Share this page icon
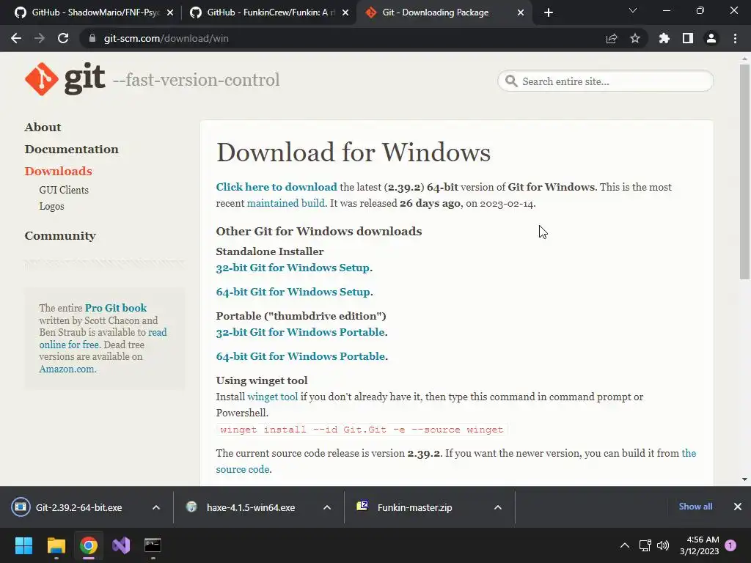Screen dimensions: 751x563 click(612, 38)
